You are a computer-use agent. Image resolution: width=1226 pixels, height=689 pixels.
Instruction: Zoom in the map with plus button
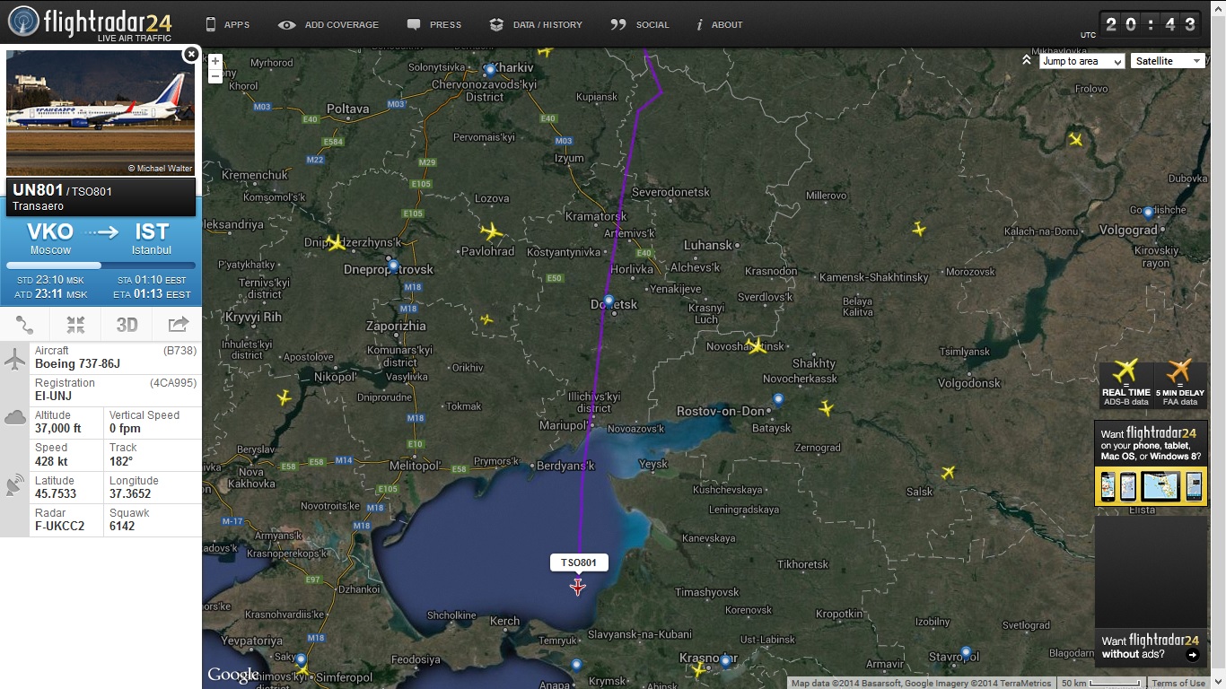pyautogui.click(x=215, y=62)
